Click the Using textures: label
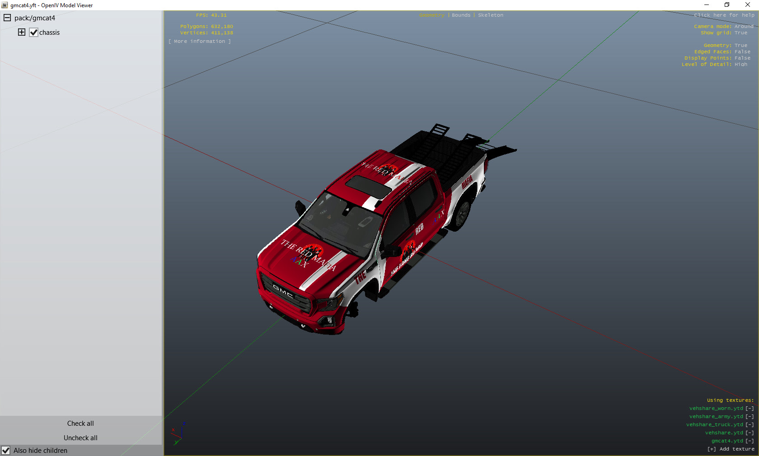Viewport: 759px width, 456px height. tap(730, 400)
